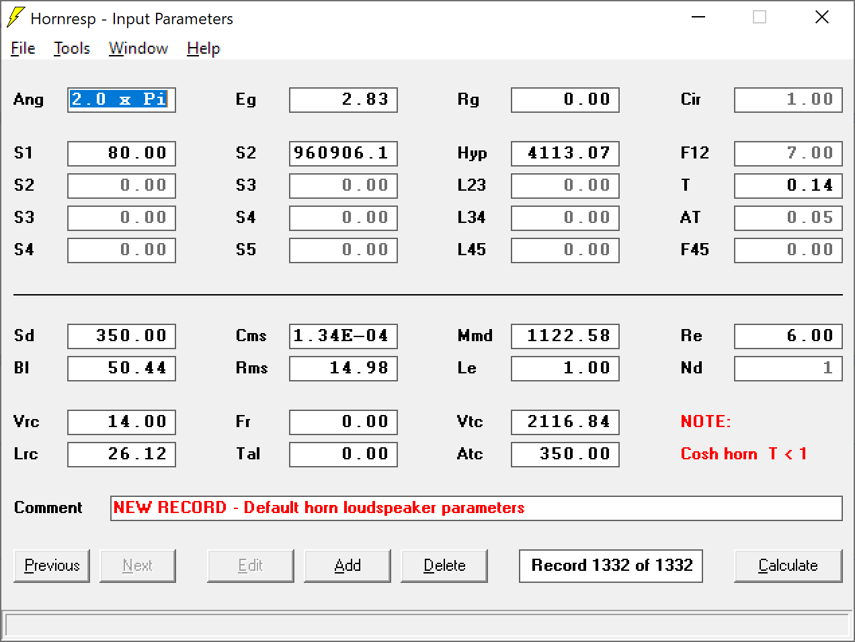Click the S4 field in the L34 row

pos(343,218)
